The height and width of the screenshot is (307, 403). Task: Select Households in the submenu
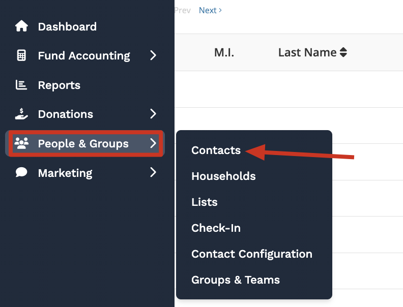pos(223,176)
